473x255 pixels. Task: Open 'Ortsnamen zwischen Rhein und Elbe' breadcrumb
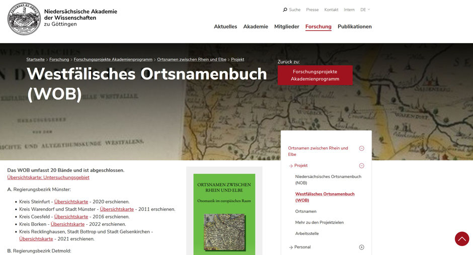[192, 59]
